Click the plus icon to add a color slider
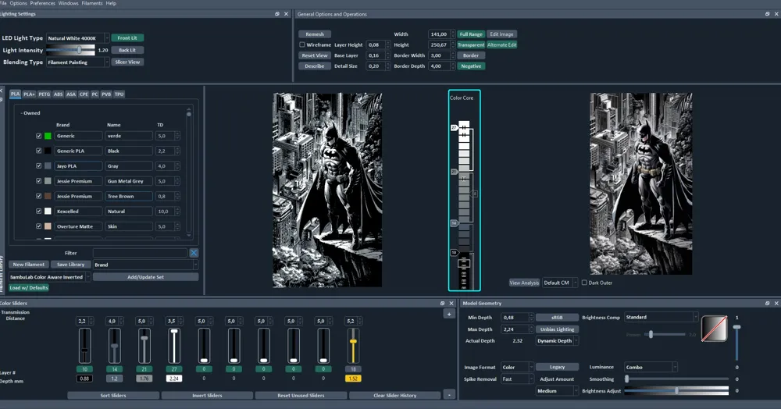Image resolution: width=781 pixels, height=409 pixels. coord(449,314)
